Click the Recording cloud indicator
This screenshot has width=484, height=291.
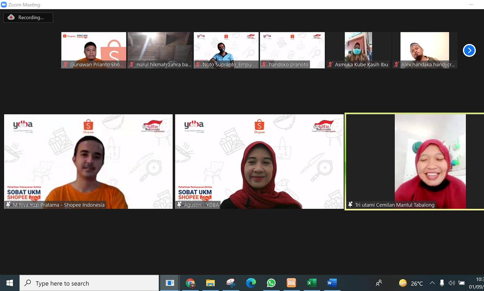point(28,17)
